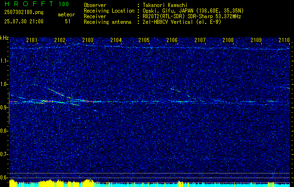Viewport: 294px width, 187px height.
Task: Click the 2108 time axis label
Action: coord(228,40)
